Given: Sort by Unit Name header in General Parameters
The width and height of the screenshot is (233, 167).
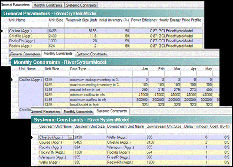Looking at the screenshot, I should pyautogui.click(x=17, y=20).
